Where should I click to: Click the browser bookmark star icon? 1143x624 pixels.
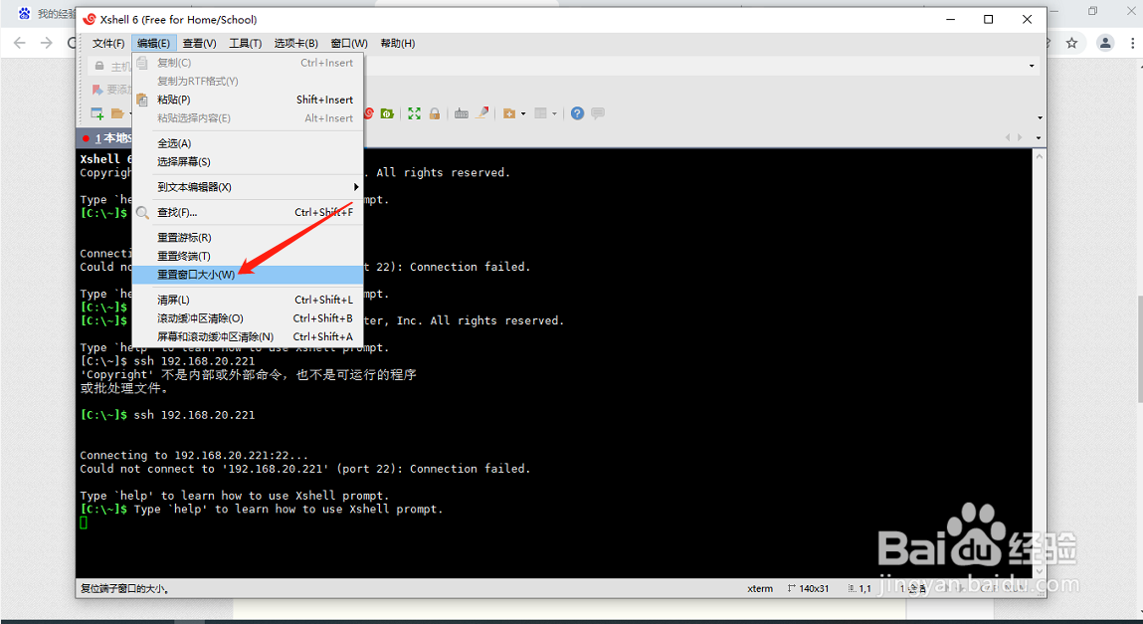click(1071, 43)
